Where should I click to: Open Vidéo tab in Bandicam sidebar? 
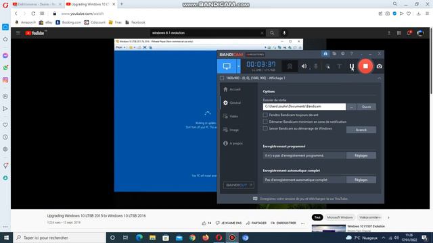pos(231,116)
